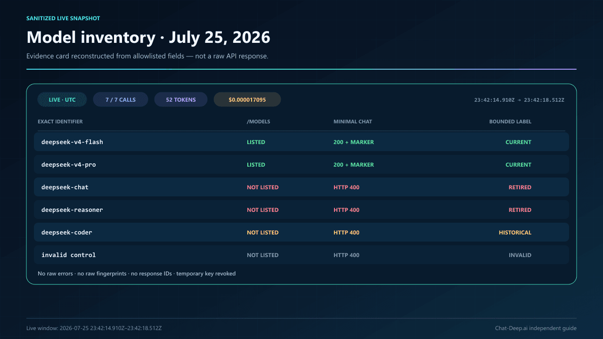Click HTTP 400 in the deepseek-coder row

(346, 232)
